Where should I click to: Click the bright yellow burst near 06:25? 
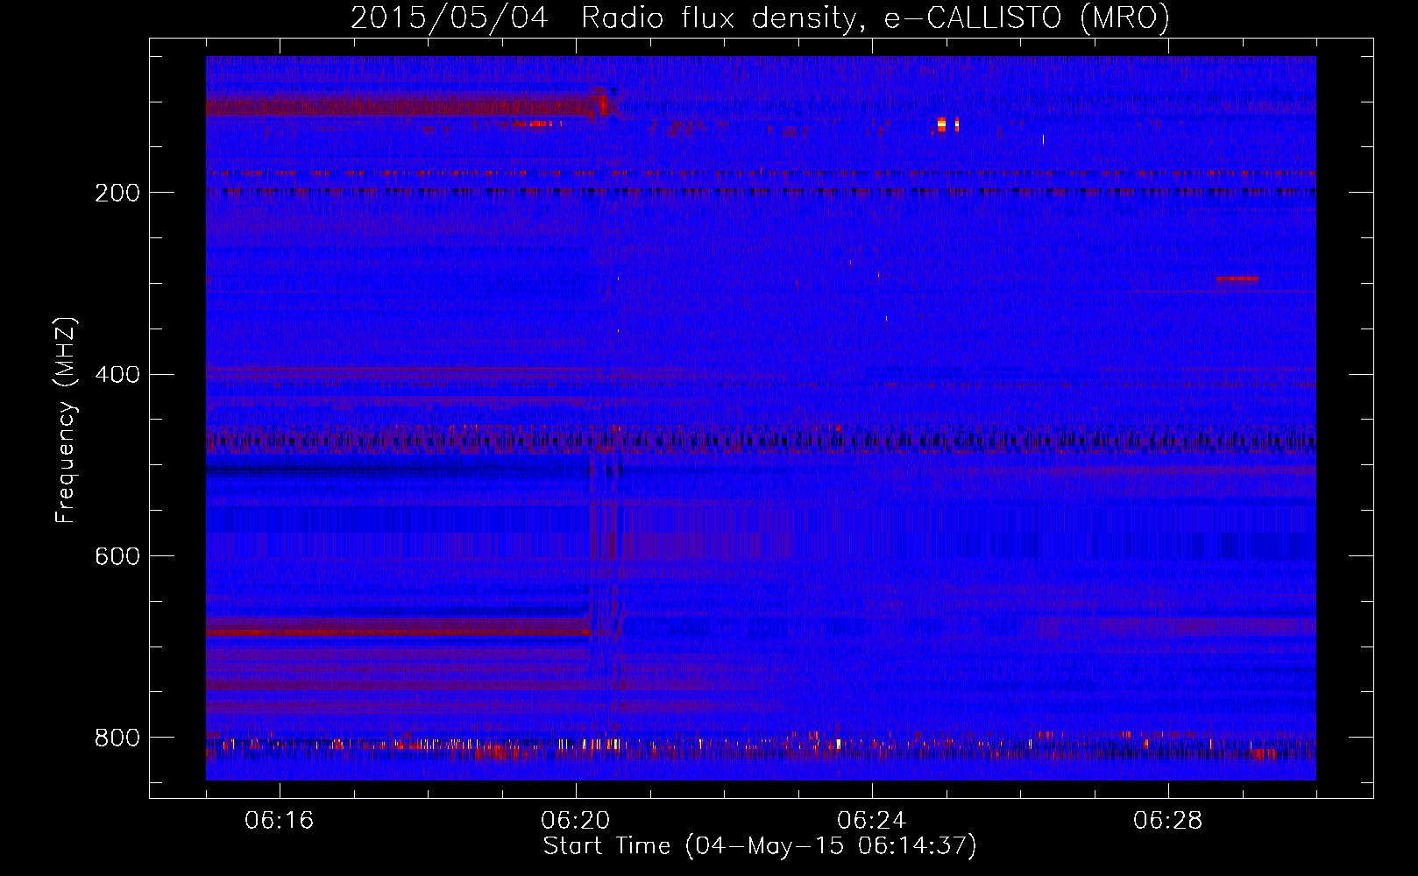[942, 124]
